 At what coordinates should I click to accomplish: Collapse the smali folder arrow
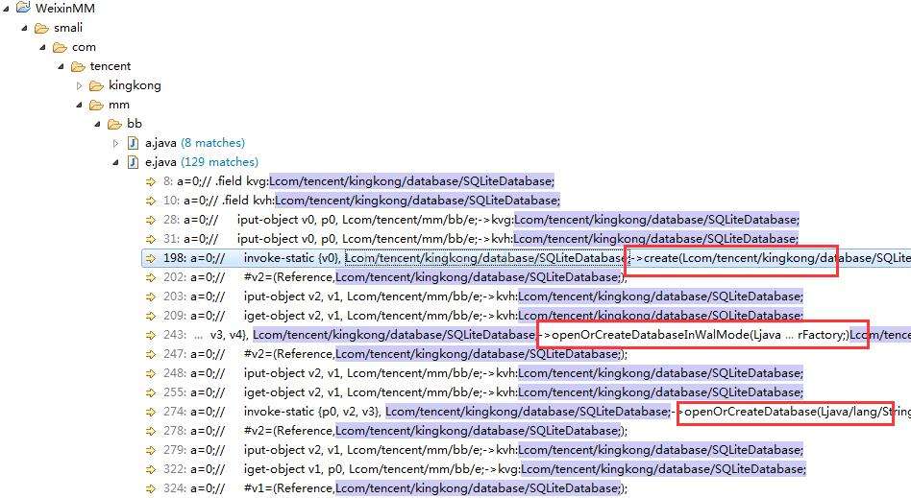point(24,28)
